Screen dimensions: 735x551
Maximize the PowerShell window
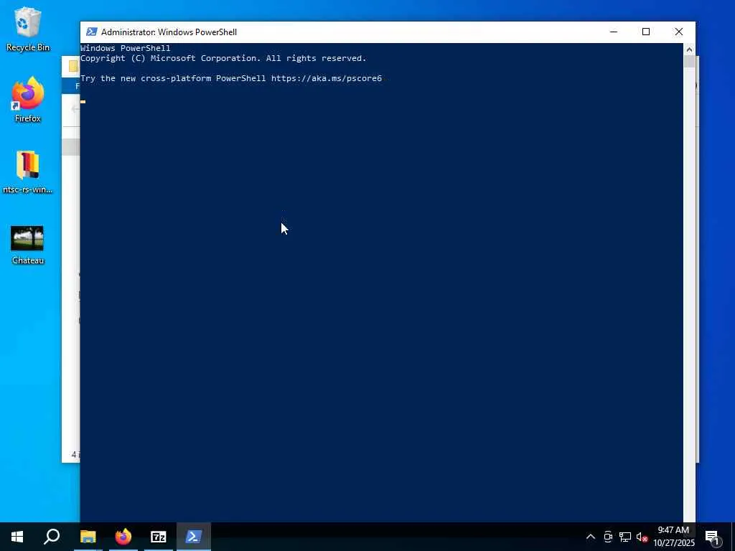click(646, 32)
